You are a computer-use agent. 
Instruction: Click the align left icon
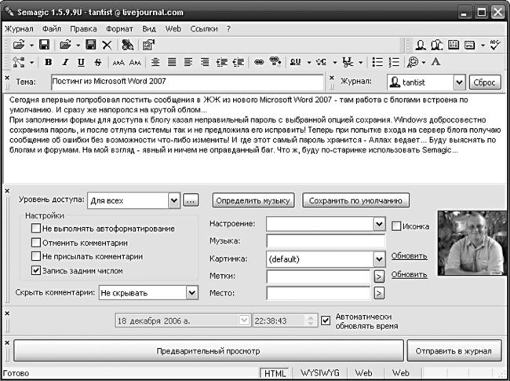188,62
